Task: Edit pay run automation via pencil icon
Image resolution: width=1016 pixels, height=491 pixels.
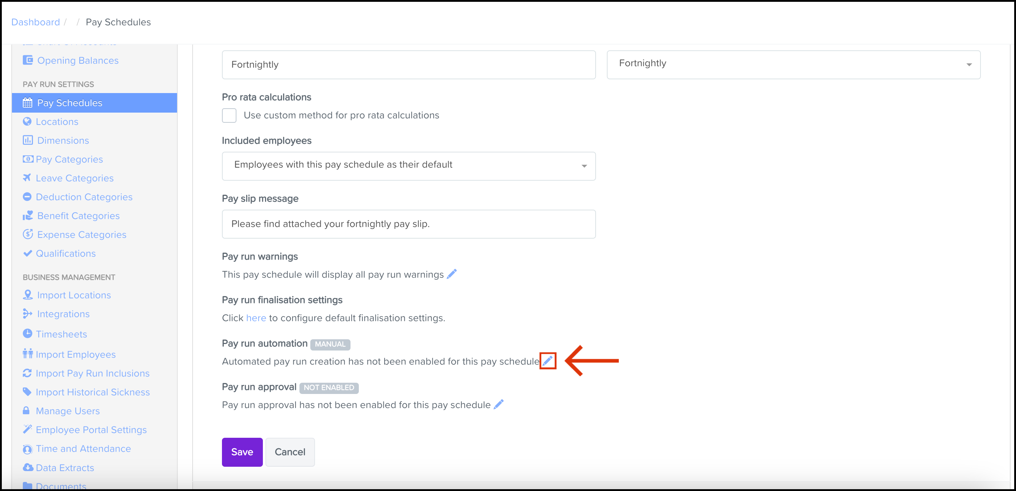Action: [x=547, y=361]
